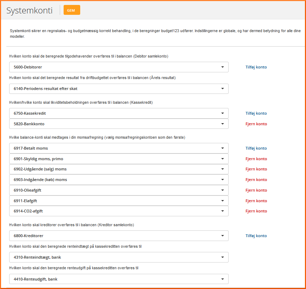The image size is (306, 289).
Task: Expand the 6910-Olieafgift dropdown
Action: [x=119, y=190]
